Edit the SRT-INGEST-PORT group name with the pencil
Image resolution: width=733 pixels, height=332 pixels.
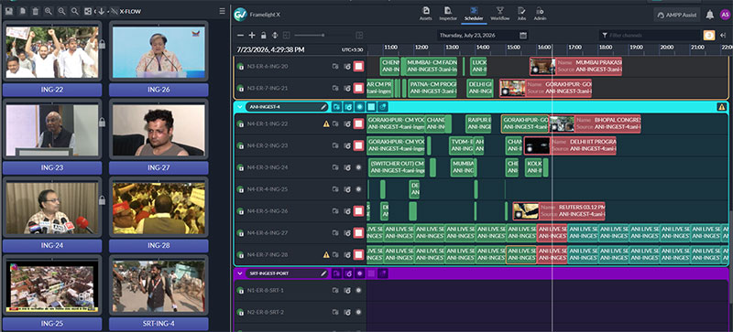pyautogui.click(x=323, y=273)
